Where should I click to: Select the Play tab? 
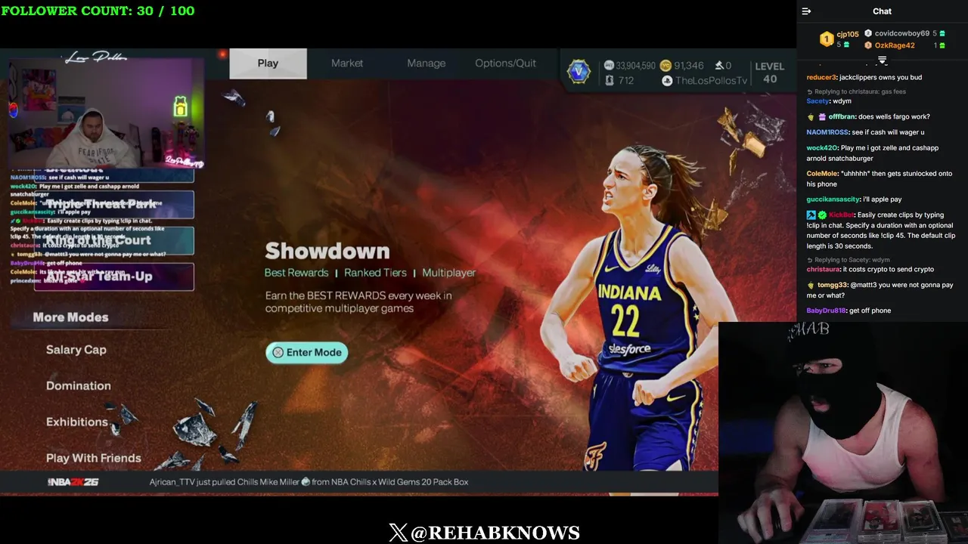tap(268, 63)
